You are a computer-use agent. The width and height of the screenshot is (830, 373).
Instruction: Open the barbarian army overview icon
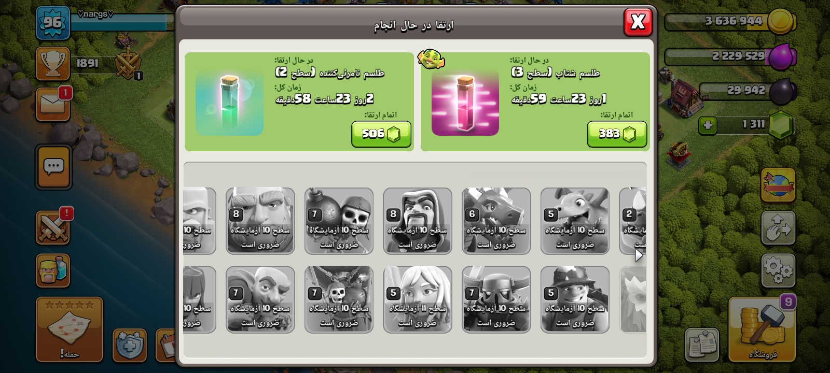tap(53, 270)
